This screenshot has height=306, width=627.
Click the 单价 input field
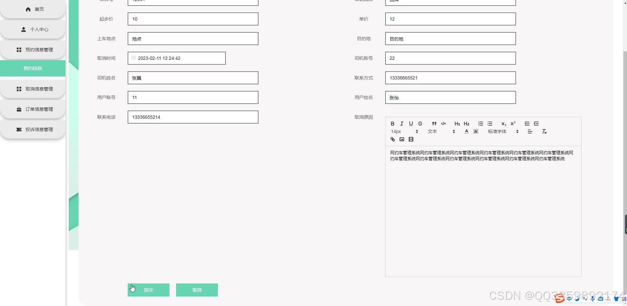(x=451, y=19)
